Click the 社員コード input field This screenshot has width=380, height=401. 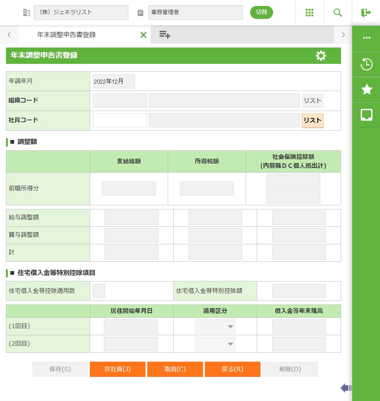pyautogui.click(x=120, y=121)
